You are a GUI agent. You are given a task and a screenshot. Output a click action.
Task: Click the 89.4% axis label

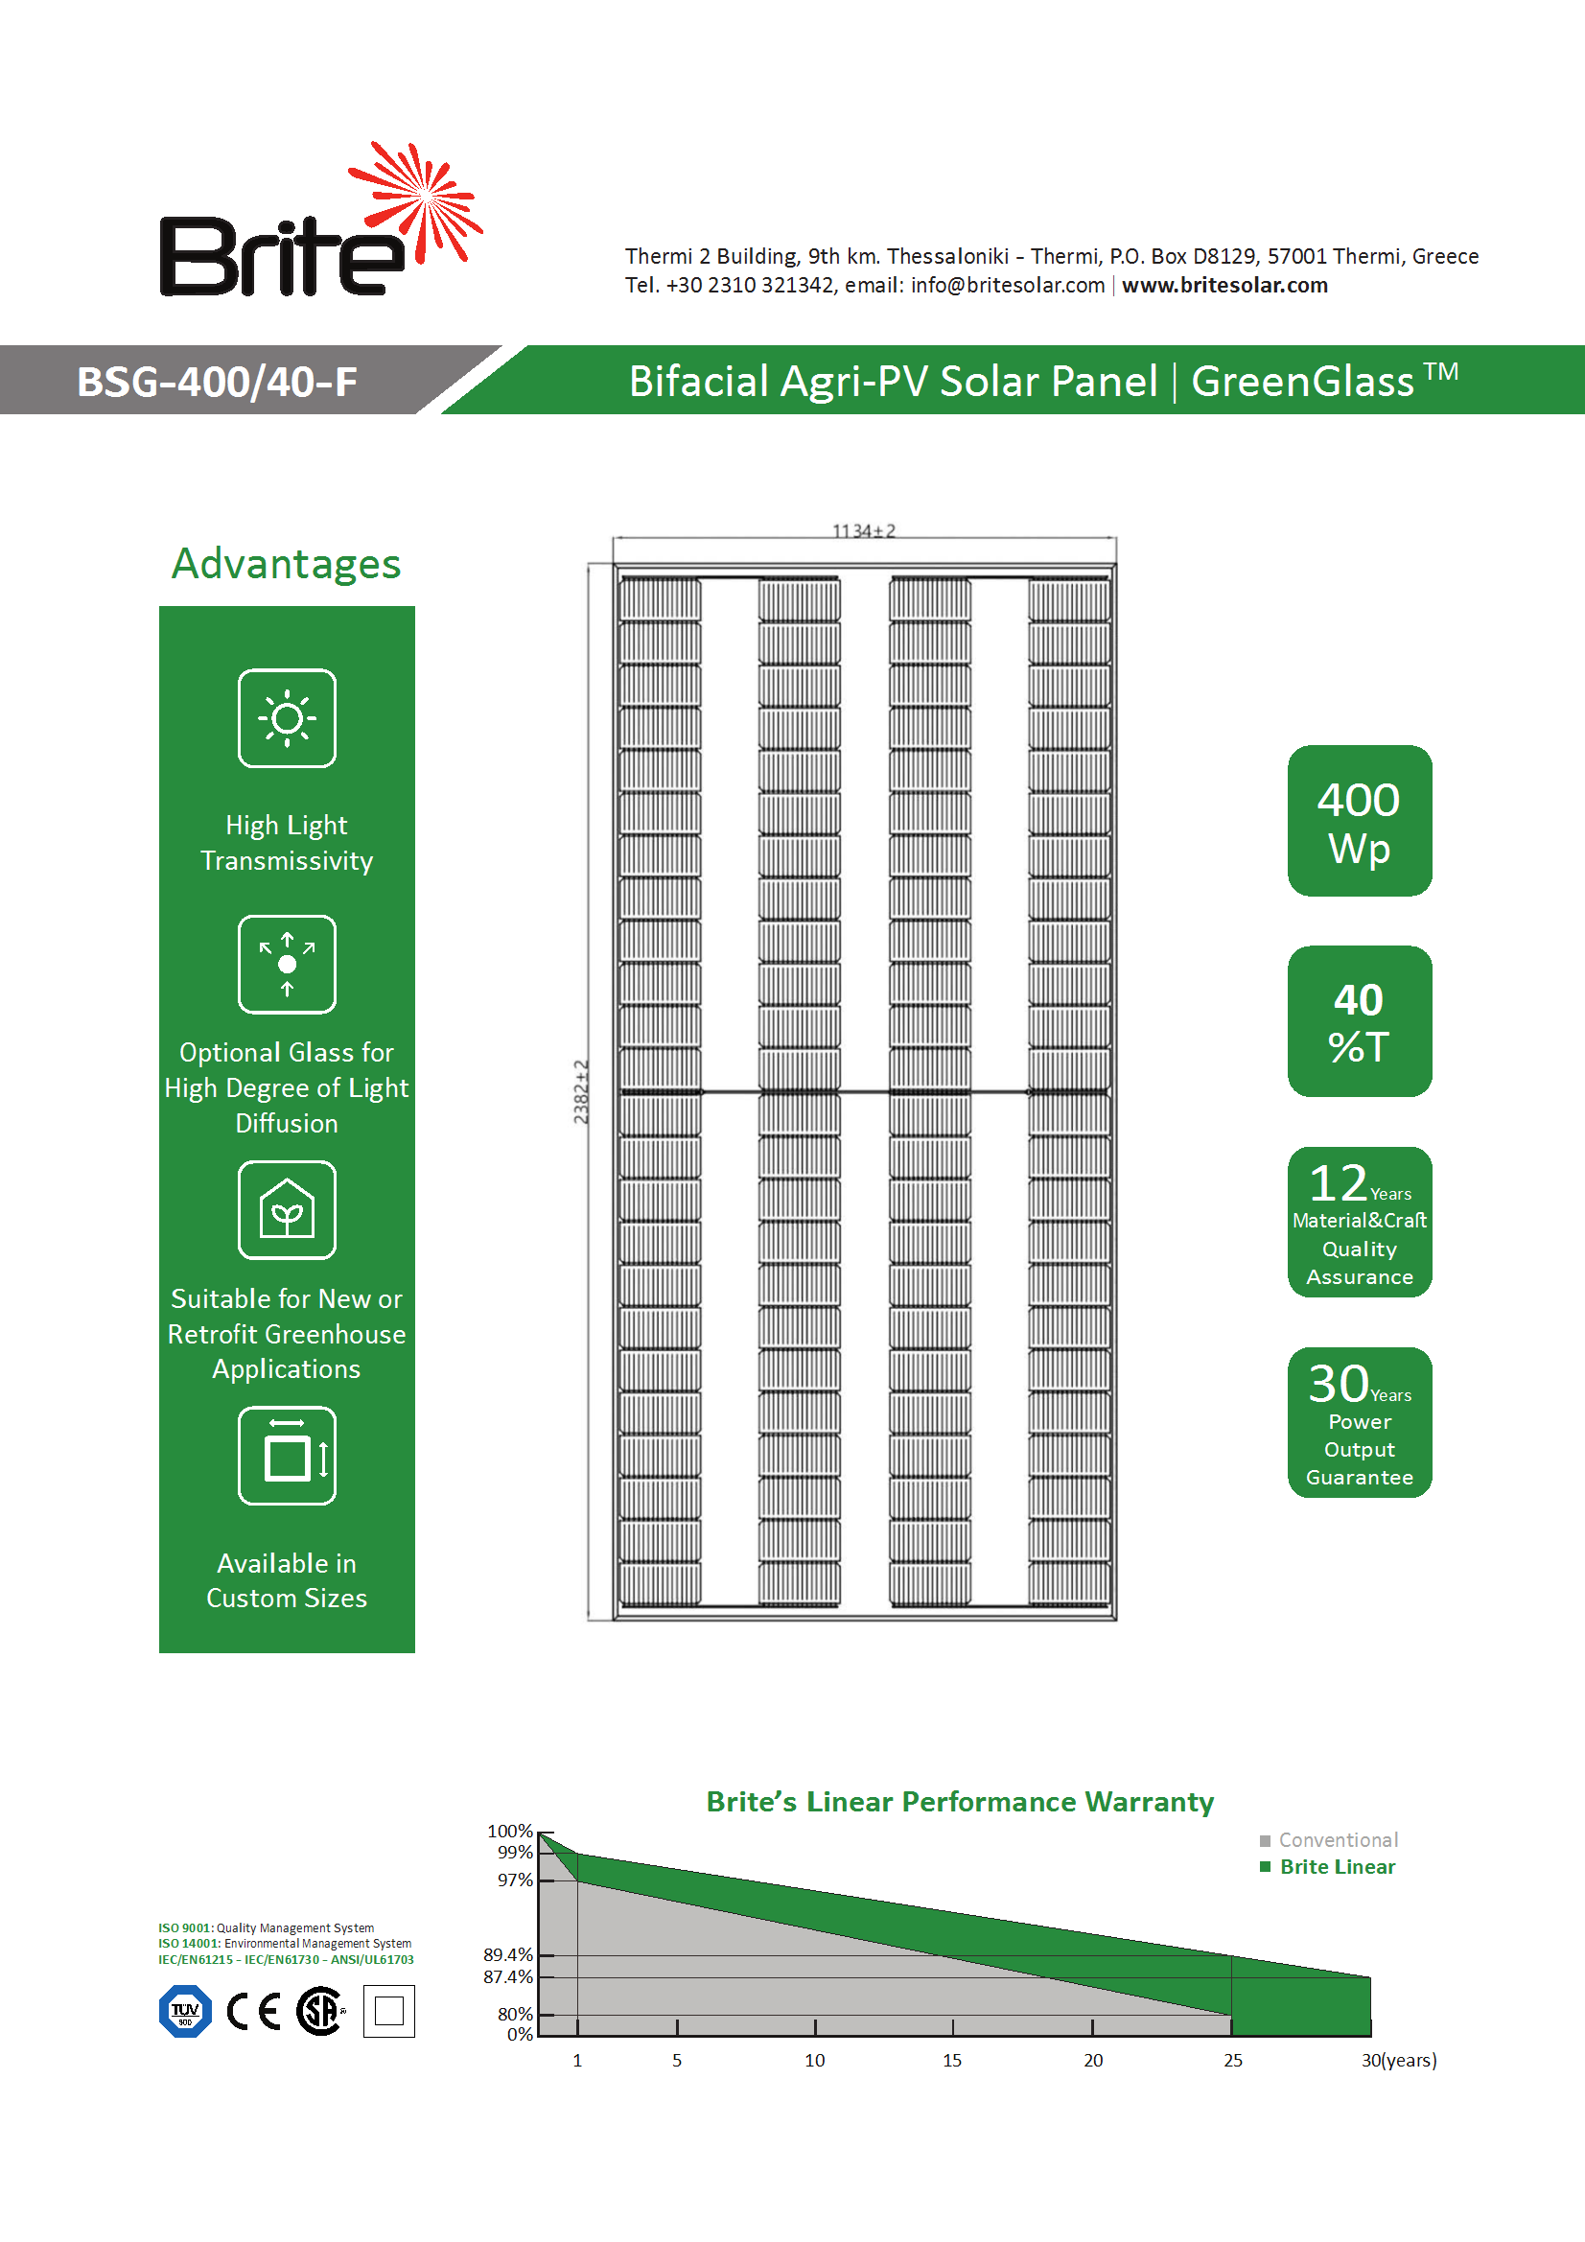tap(508, 1955)
